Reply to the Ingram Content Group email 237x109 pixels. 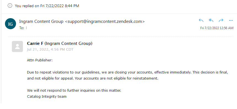[201, 20]
